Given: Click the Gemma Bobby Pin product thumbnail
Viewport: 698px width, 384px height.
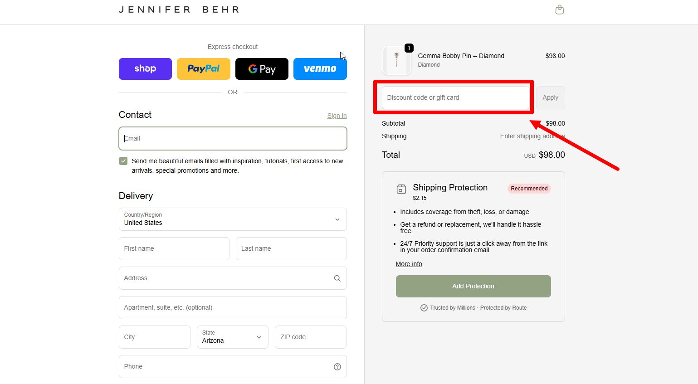Looking at the screenshot, I should click(396, 60).
